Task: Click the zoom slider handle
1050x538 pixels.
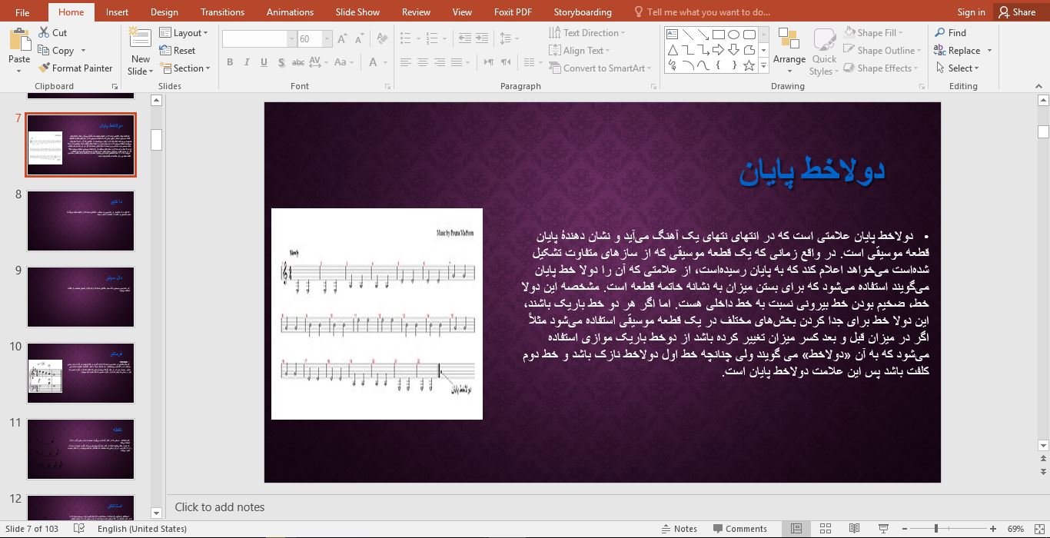Action: 935,529
